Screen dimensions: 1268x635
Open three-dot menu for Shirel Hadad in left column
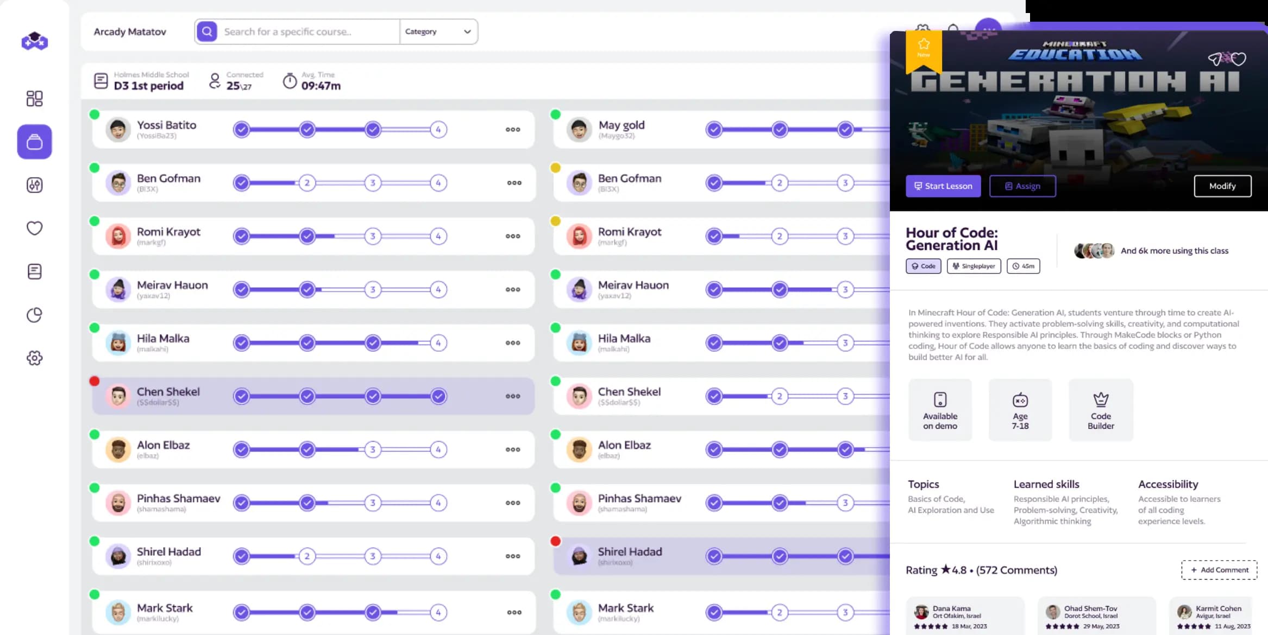click(513, 556)
